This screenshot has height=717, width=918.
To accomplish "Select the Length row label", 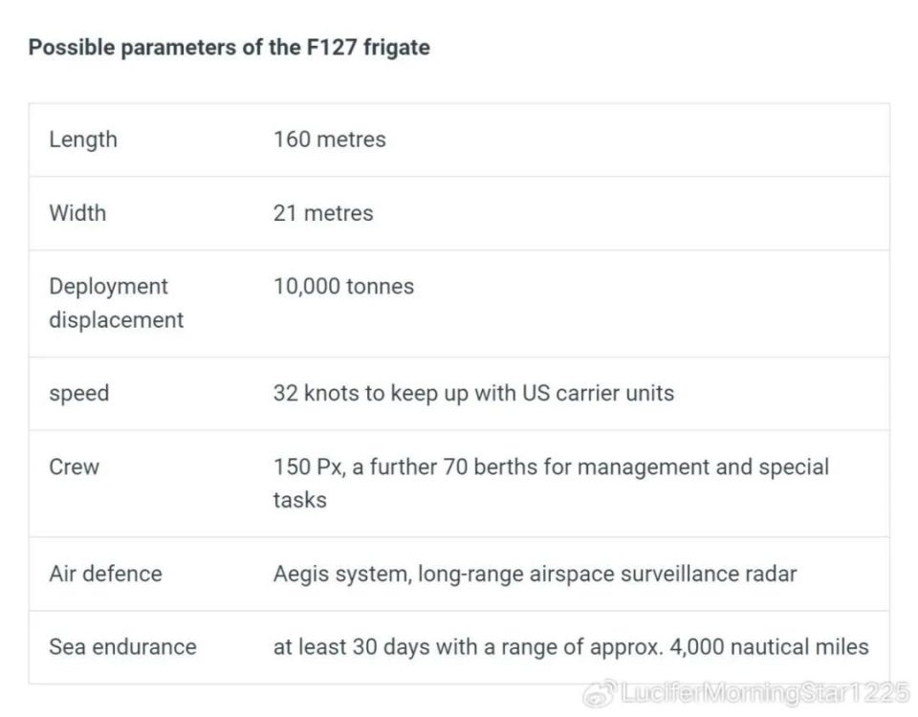I will pos(83,140).
